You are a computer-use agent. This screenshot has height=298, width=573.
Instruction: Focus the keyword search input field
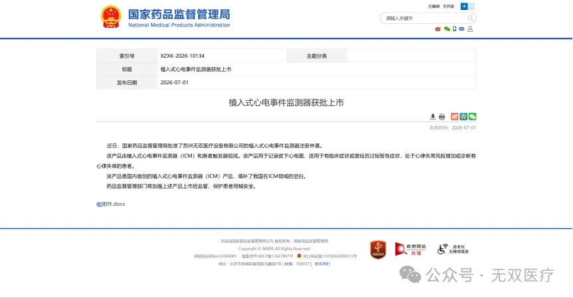424,19
